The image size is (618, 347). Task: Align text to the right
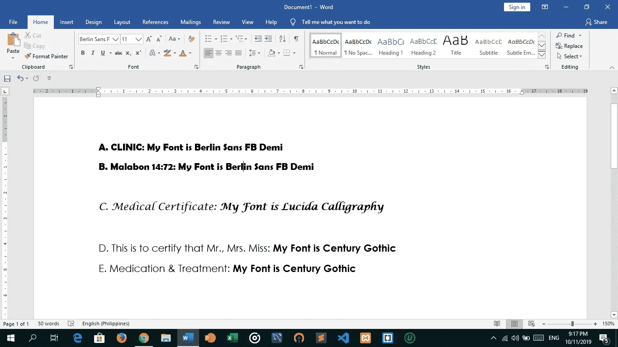pyautogui.click(x=228, y=53)
